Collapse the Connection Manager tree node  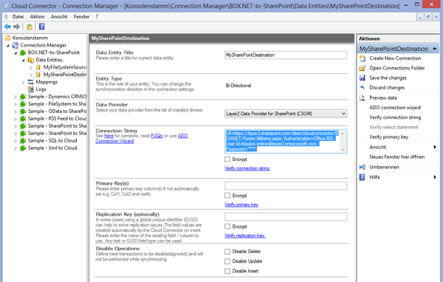tap(8, 46)
